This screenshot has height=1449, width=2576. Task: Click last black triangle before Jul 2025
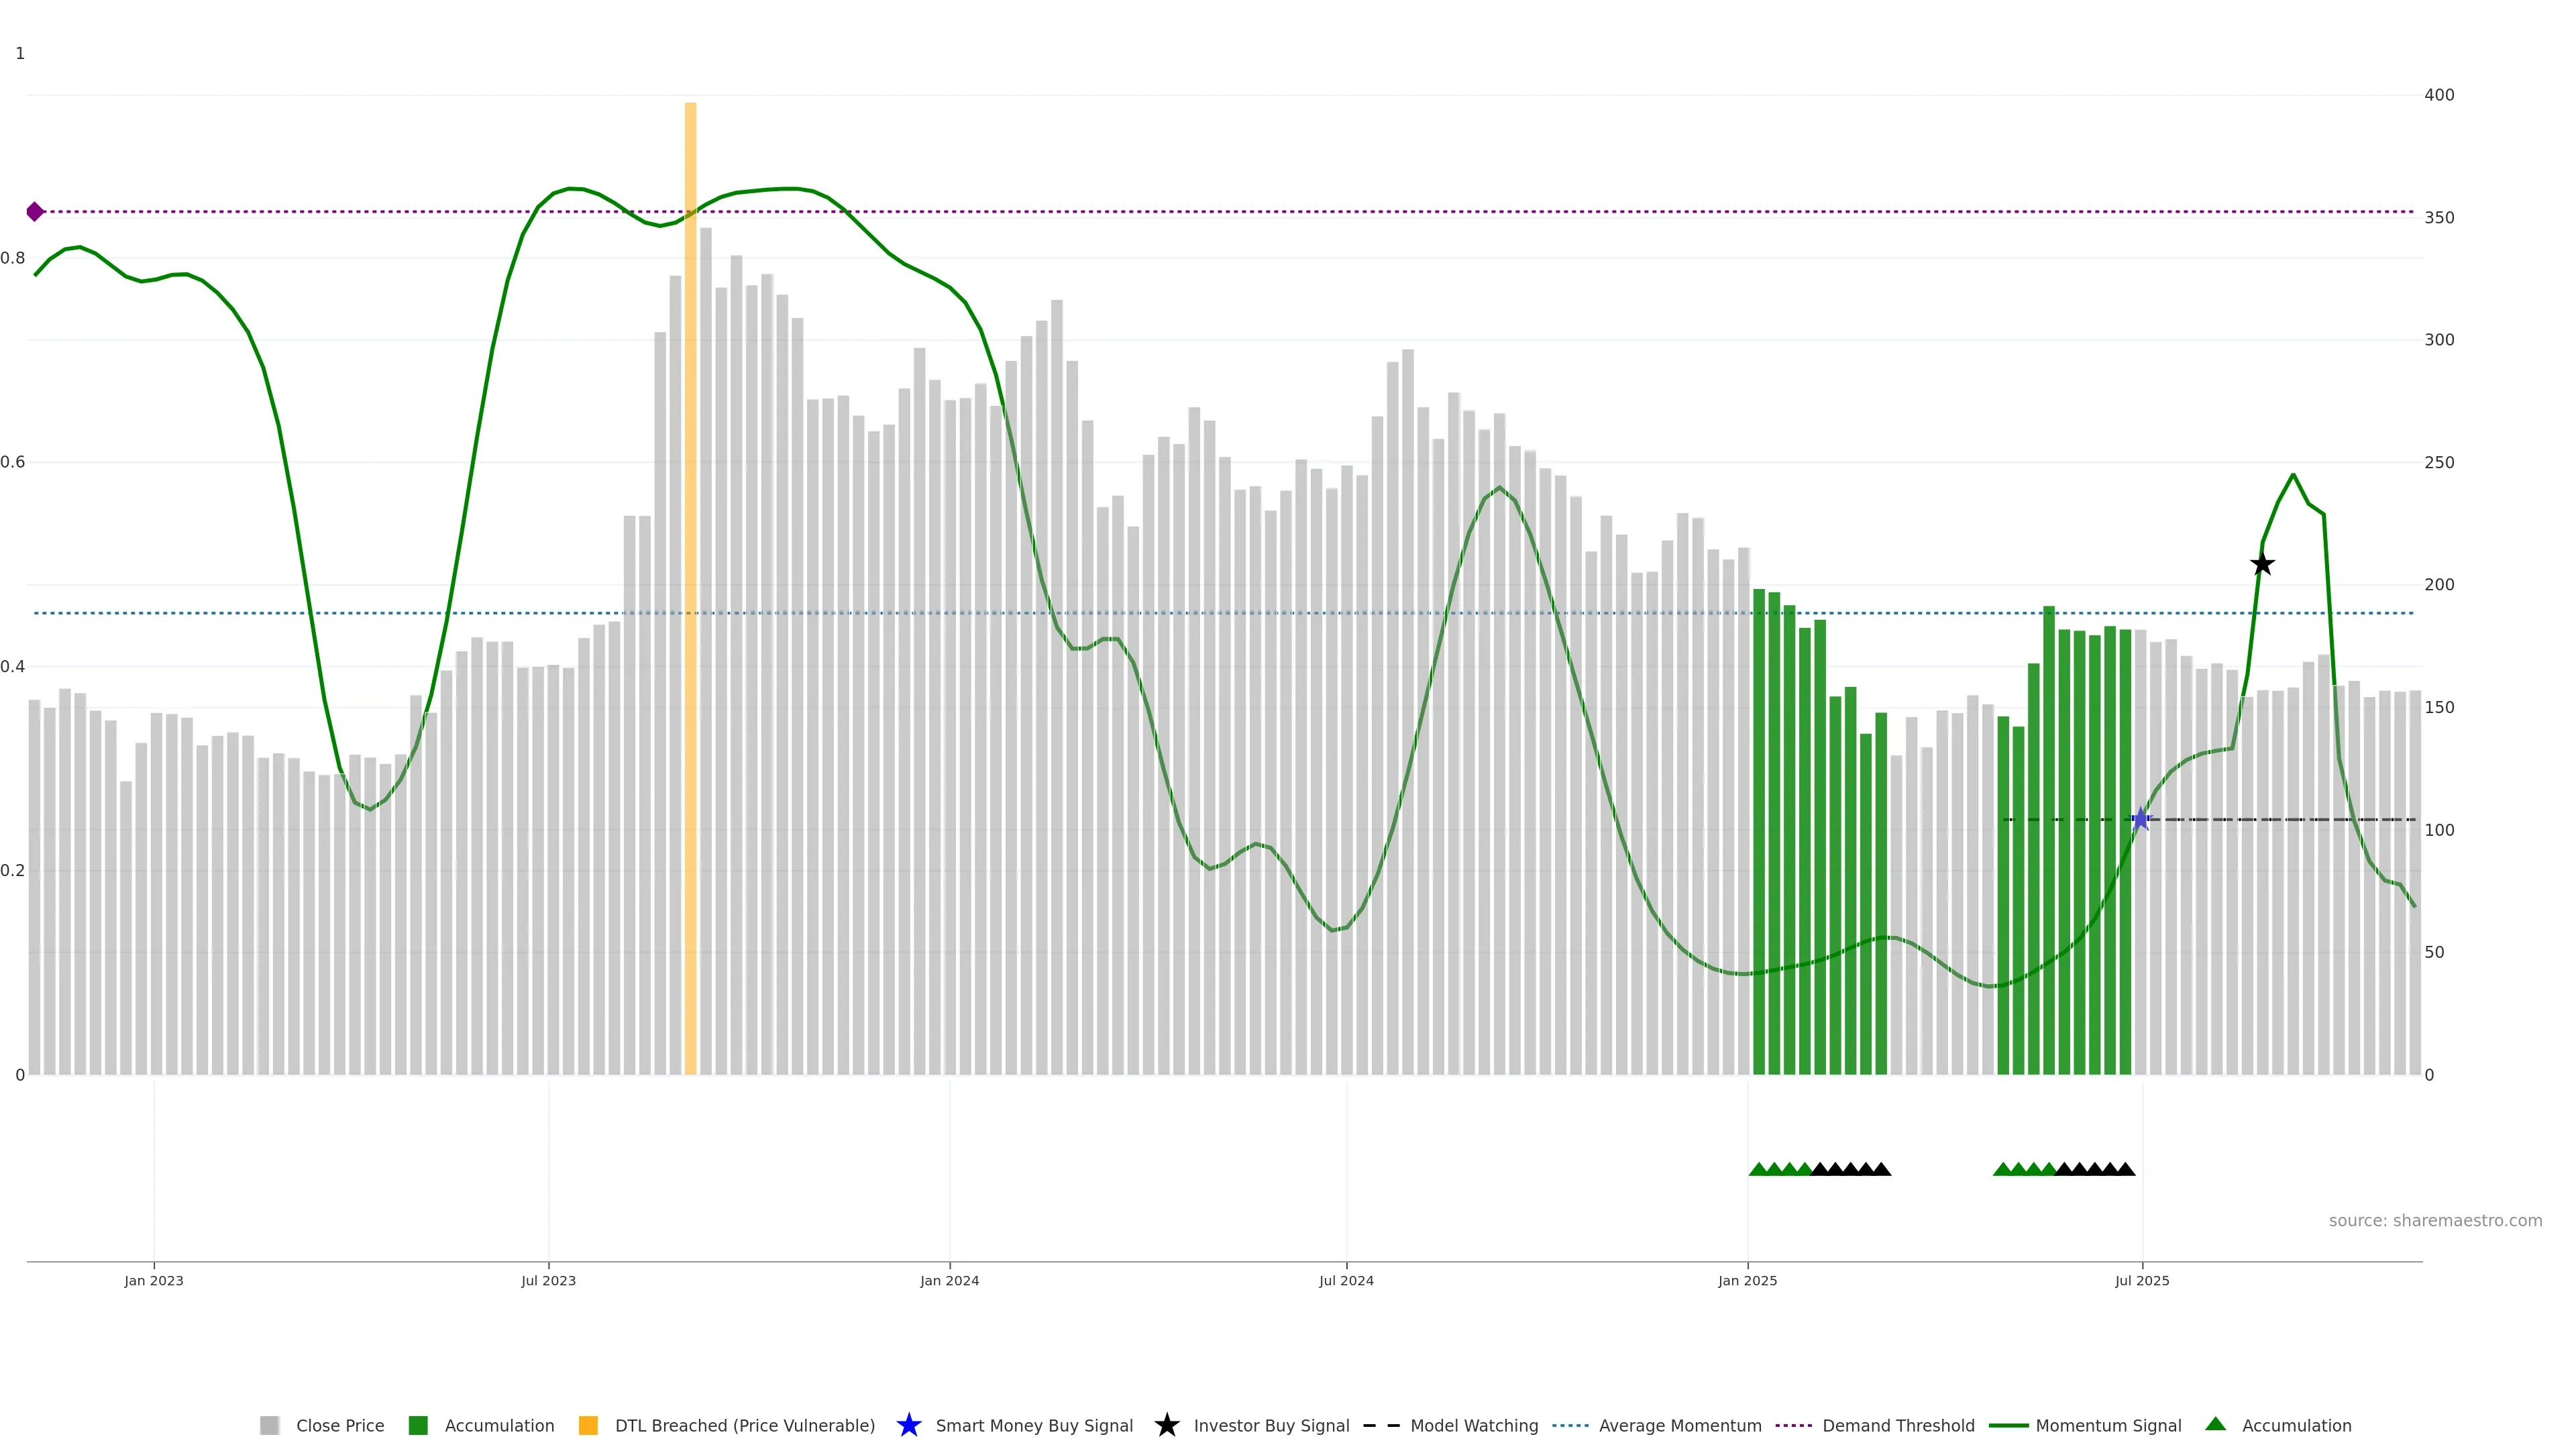pyautogui.click(x=2125, y=1170)
